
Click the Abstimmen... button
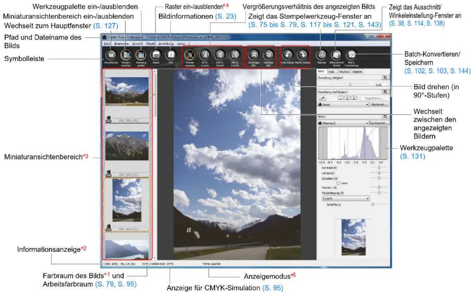click(x=380, y=105)
